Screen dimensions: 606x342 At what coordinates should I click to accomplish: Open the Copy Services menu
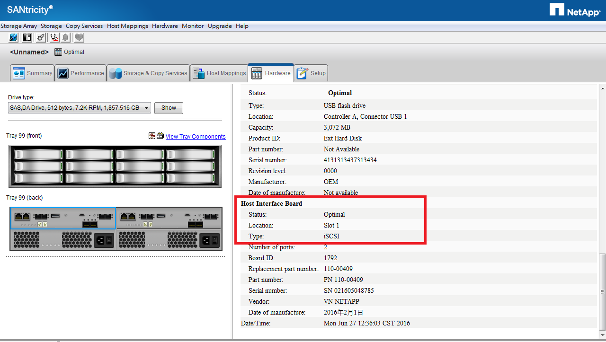[84, 26]
